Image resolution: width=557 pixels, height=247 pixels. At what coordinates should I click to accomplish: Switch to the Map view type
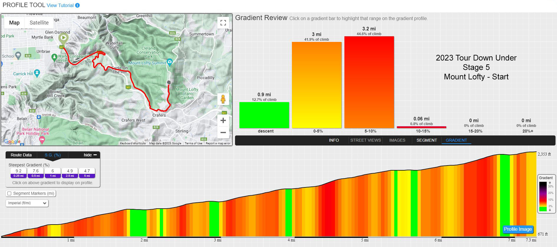(14, 23)
